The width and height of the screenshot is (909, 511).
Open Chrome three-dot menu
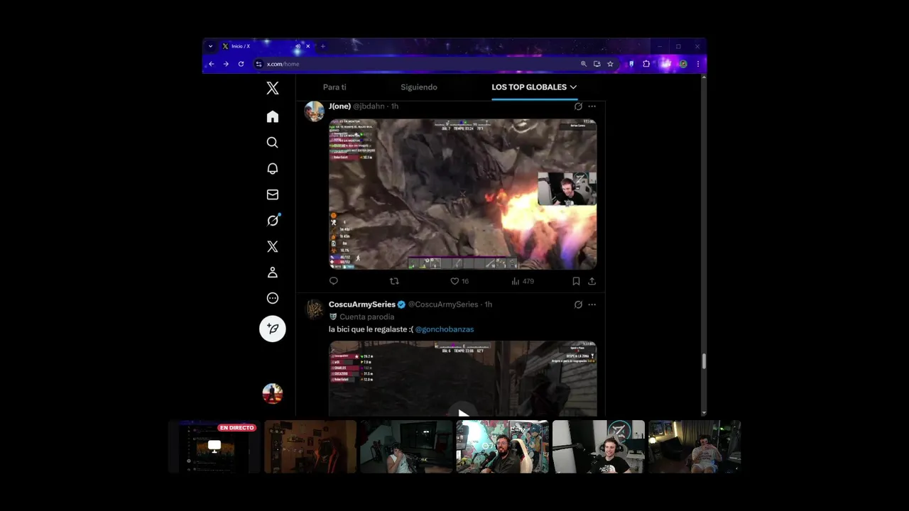tap(698, 64)
